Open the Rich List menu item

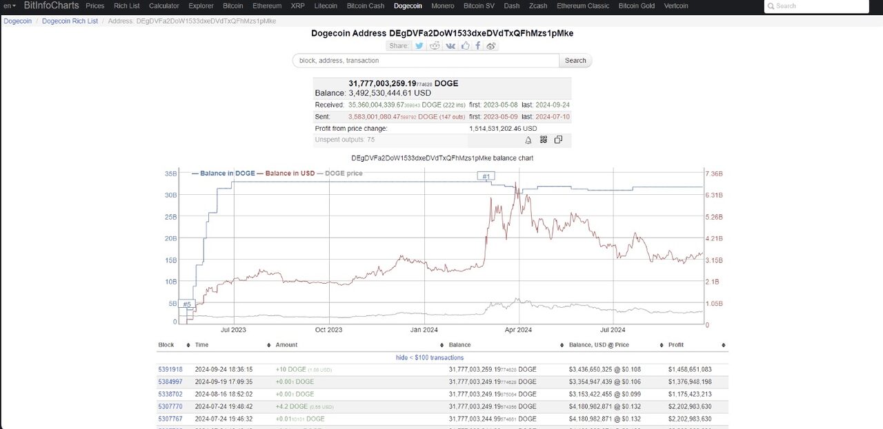[x=127, y=6]
